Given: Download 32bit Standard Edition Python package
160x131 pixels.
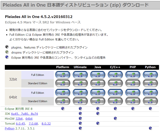Looking at the screenshot, I should [150, 83].
